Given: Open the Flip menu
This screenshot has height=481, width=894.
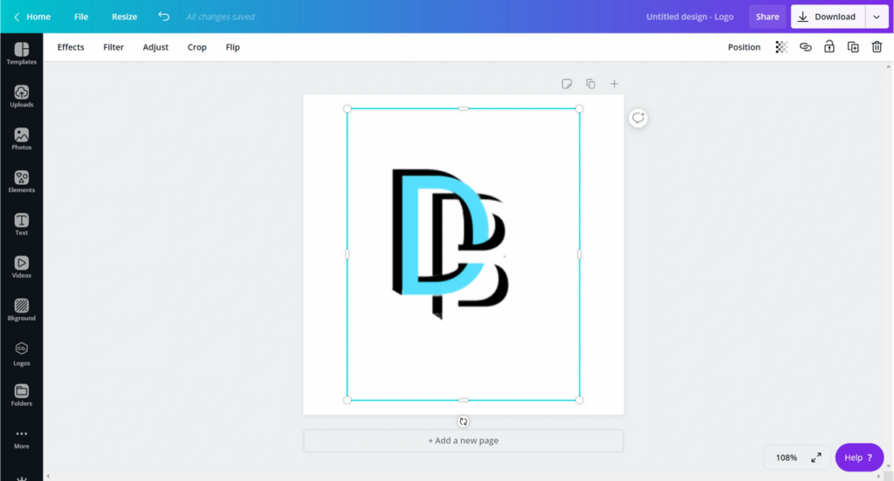Looking at the screenshot, I should tap(232, 47).
